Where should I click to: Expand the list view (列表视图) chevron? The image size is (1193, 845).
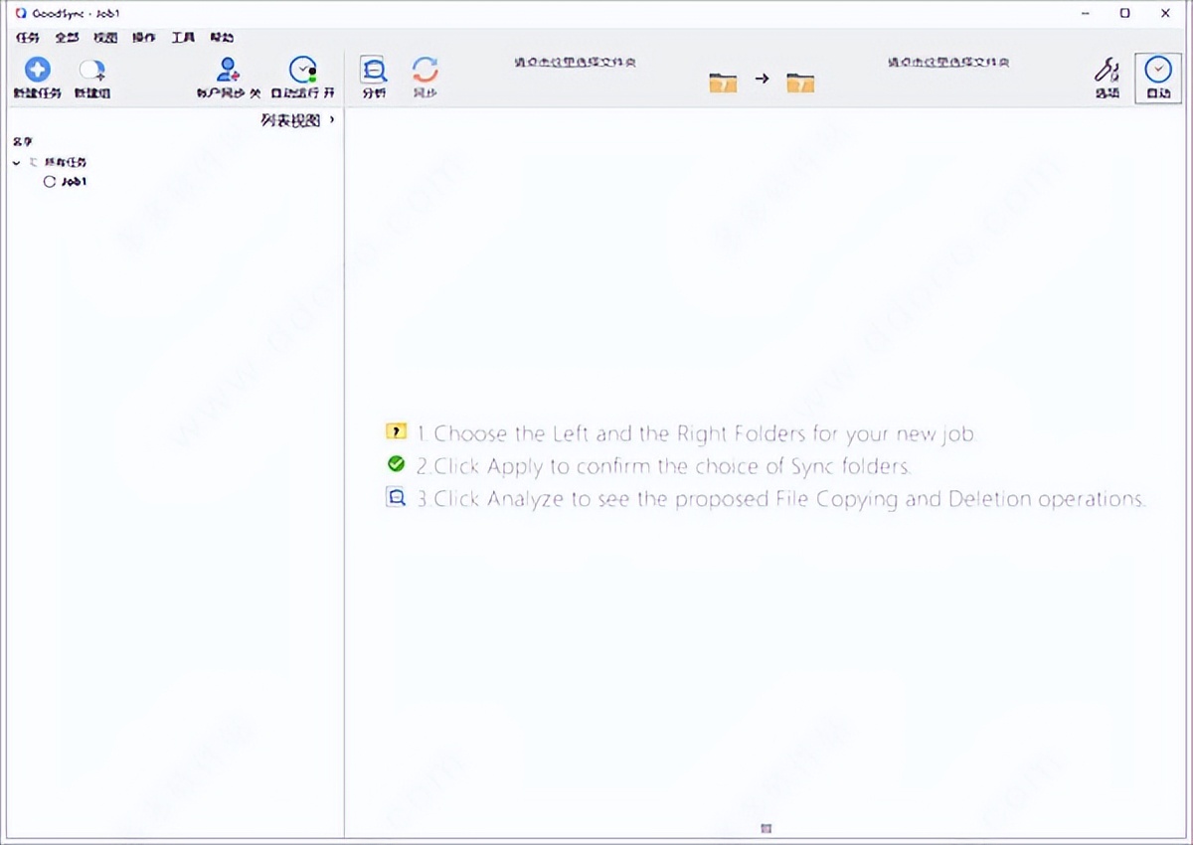click(331, 120)
